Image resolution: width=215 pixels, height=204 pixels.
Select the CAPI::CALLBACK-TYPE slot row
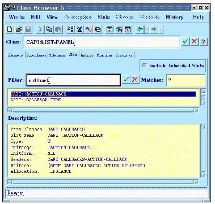pos(103,99)
